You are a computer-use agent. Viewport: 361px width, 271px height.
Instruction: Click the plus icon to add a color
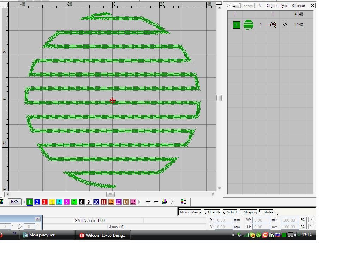pyautogui.click(x=148, y=202)
